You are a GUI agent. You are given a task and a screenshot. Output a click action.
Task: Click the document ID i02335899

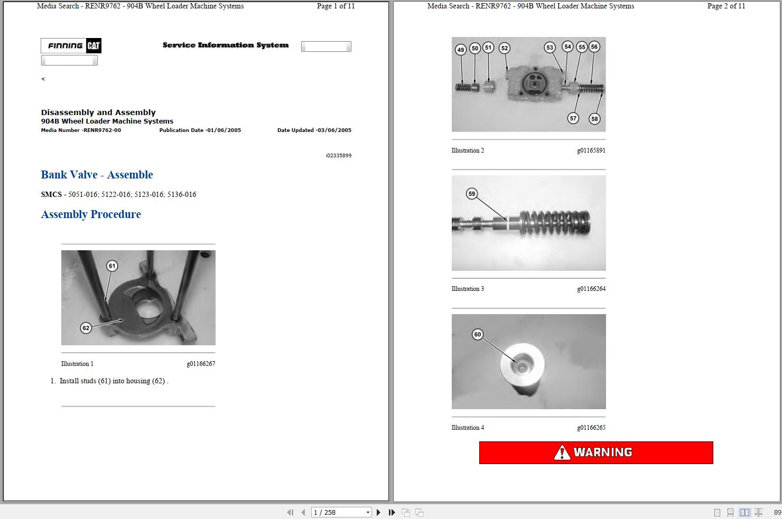[x=339, y=156]
